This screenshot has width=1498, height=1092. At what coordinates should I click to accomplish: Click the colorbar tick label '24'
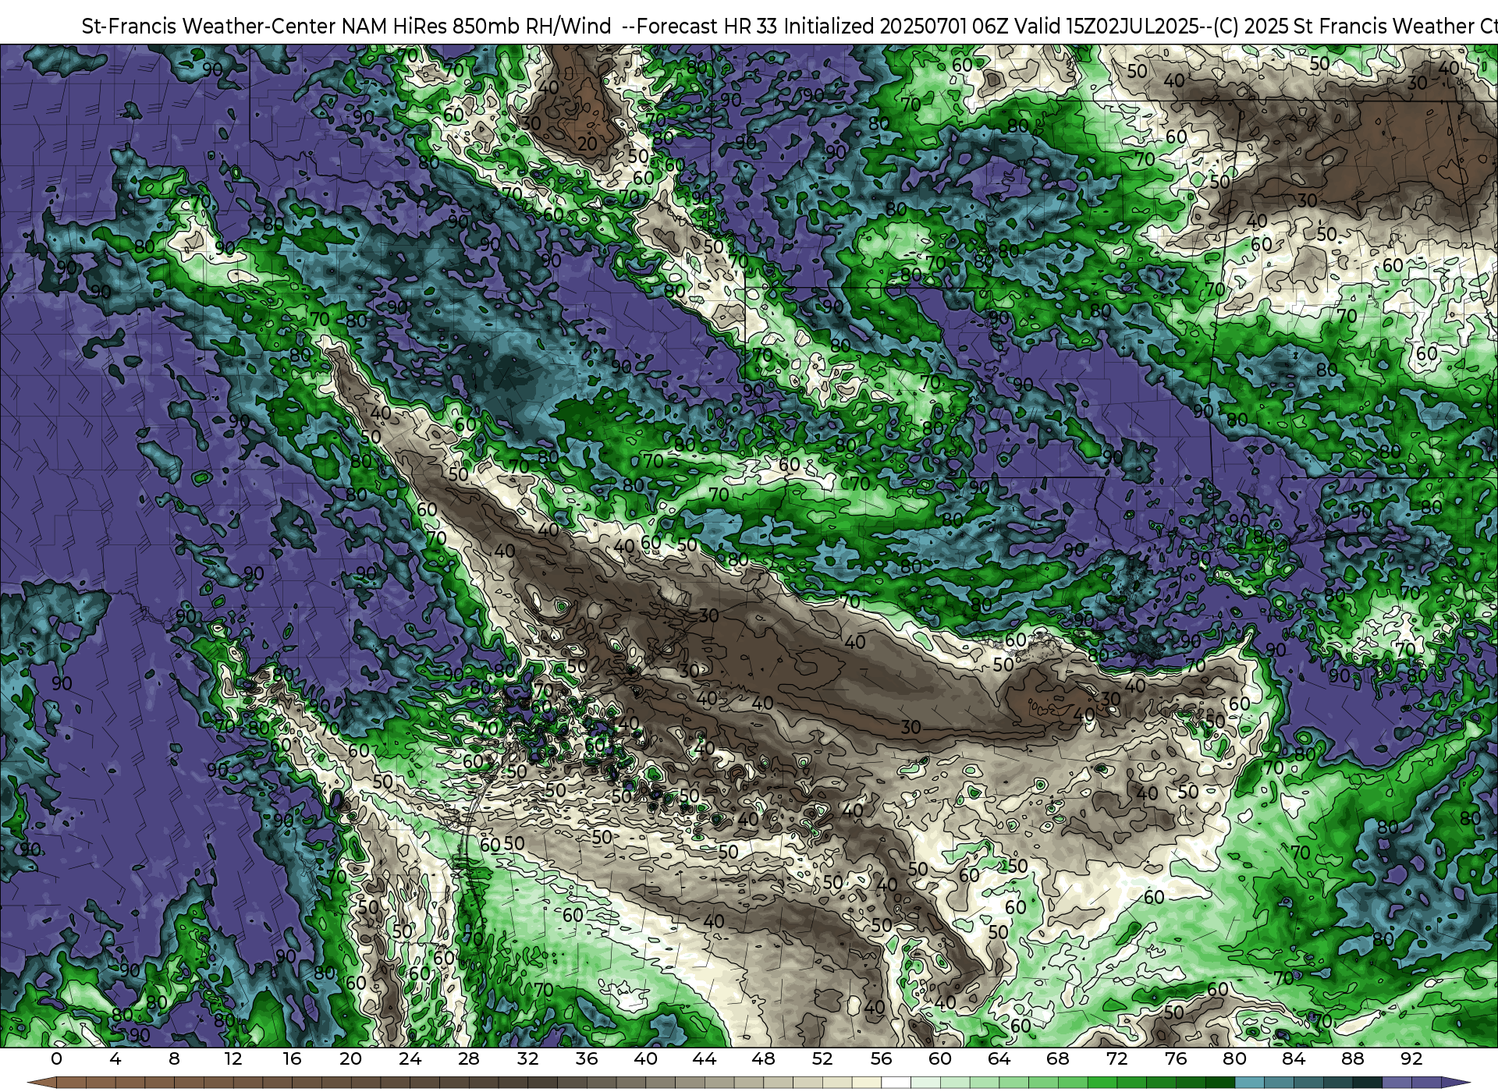click(x=410, y=1059)
